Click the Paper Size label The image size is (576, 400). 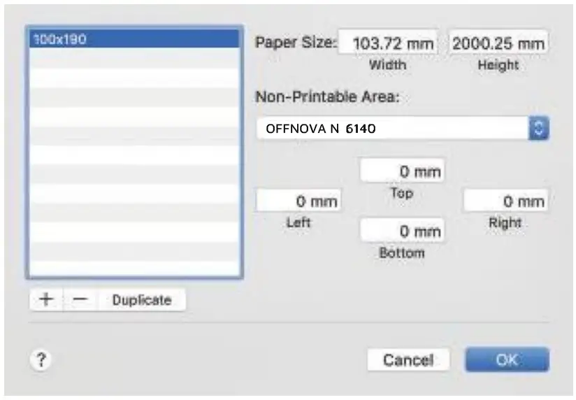pos(296,41)
